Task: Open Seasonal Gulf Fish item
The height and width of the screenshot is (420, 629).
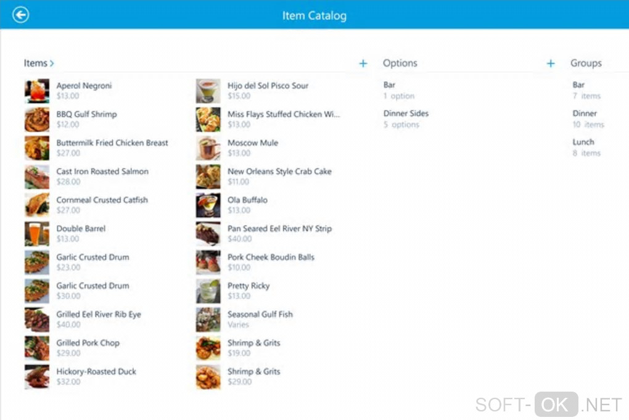Action: tap(260, 315)
